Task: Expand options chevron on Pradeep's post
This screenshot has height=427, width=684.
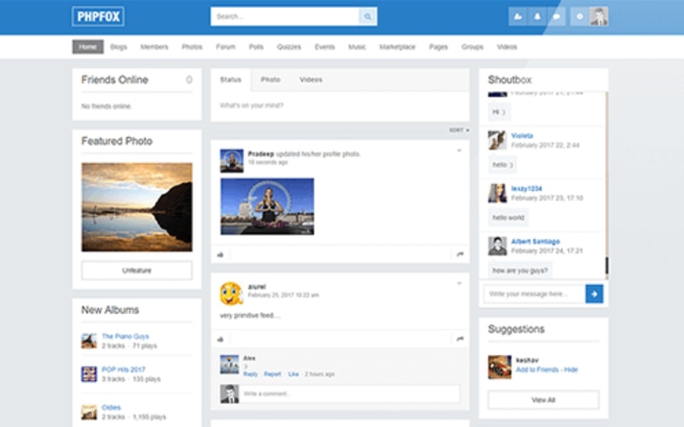Action: tap(460, 151)
